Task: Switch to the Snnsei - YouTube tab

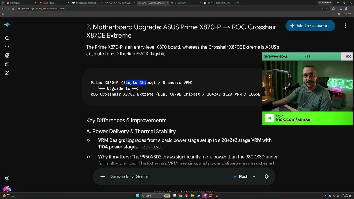Action: (x=54, y=3)
